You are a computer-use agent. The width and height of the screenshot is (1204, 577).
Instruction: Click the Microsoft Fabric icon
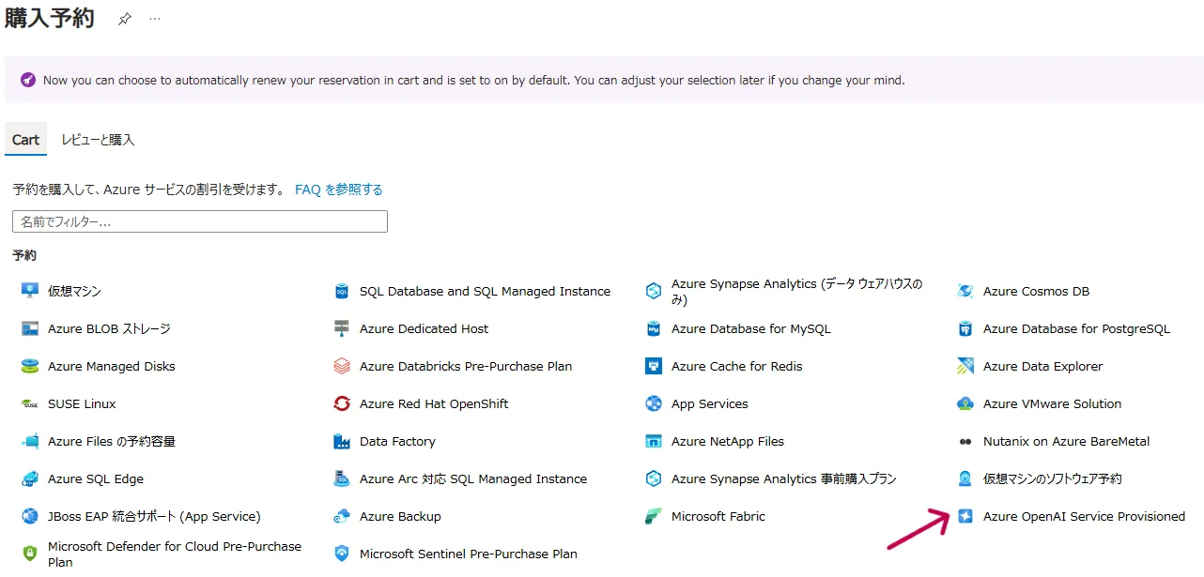(x=654, y=516)
